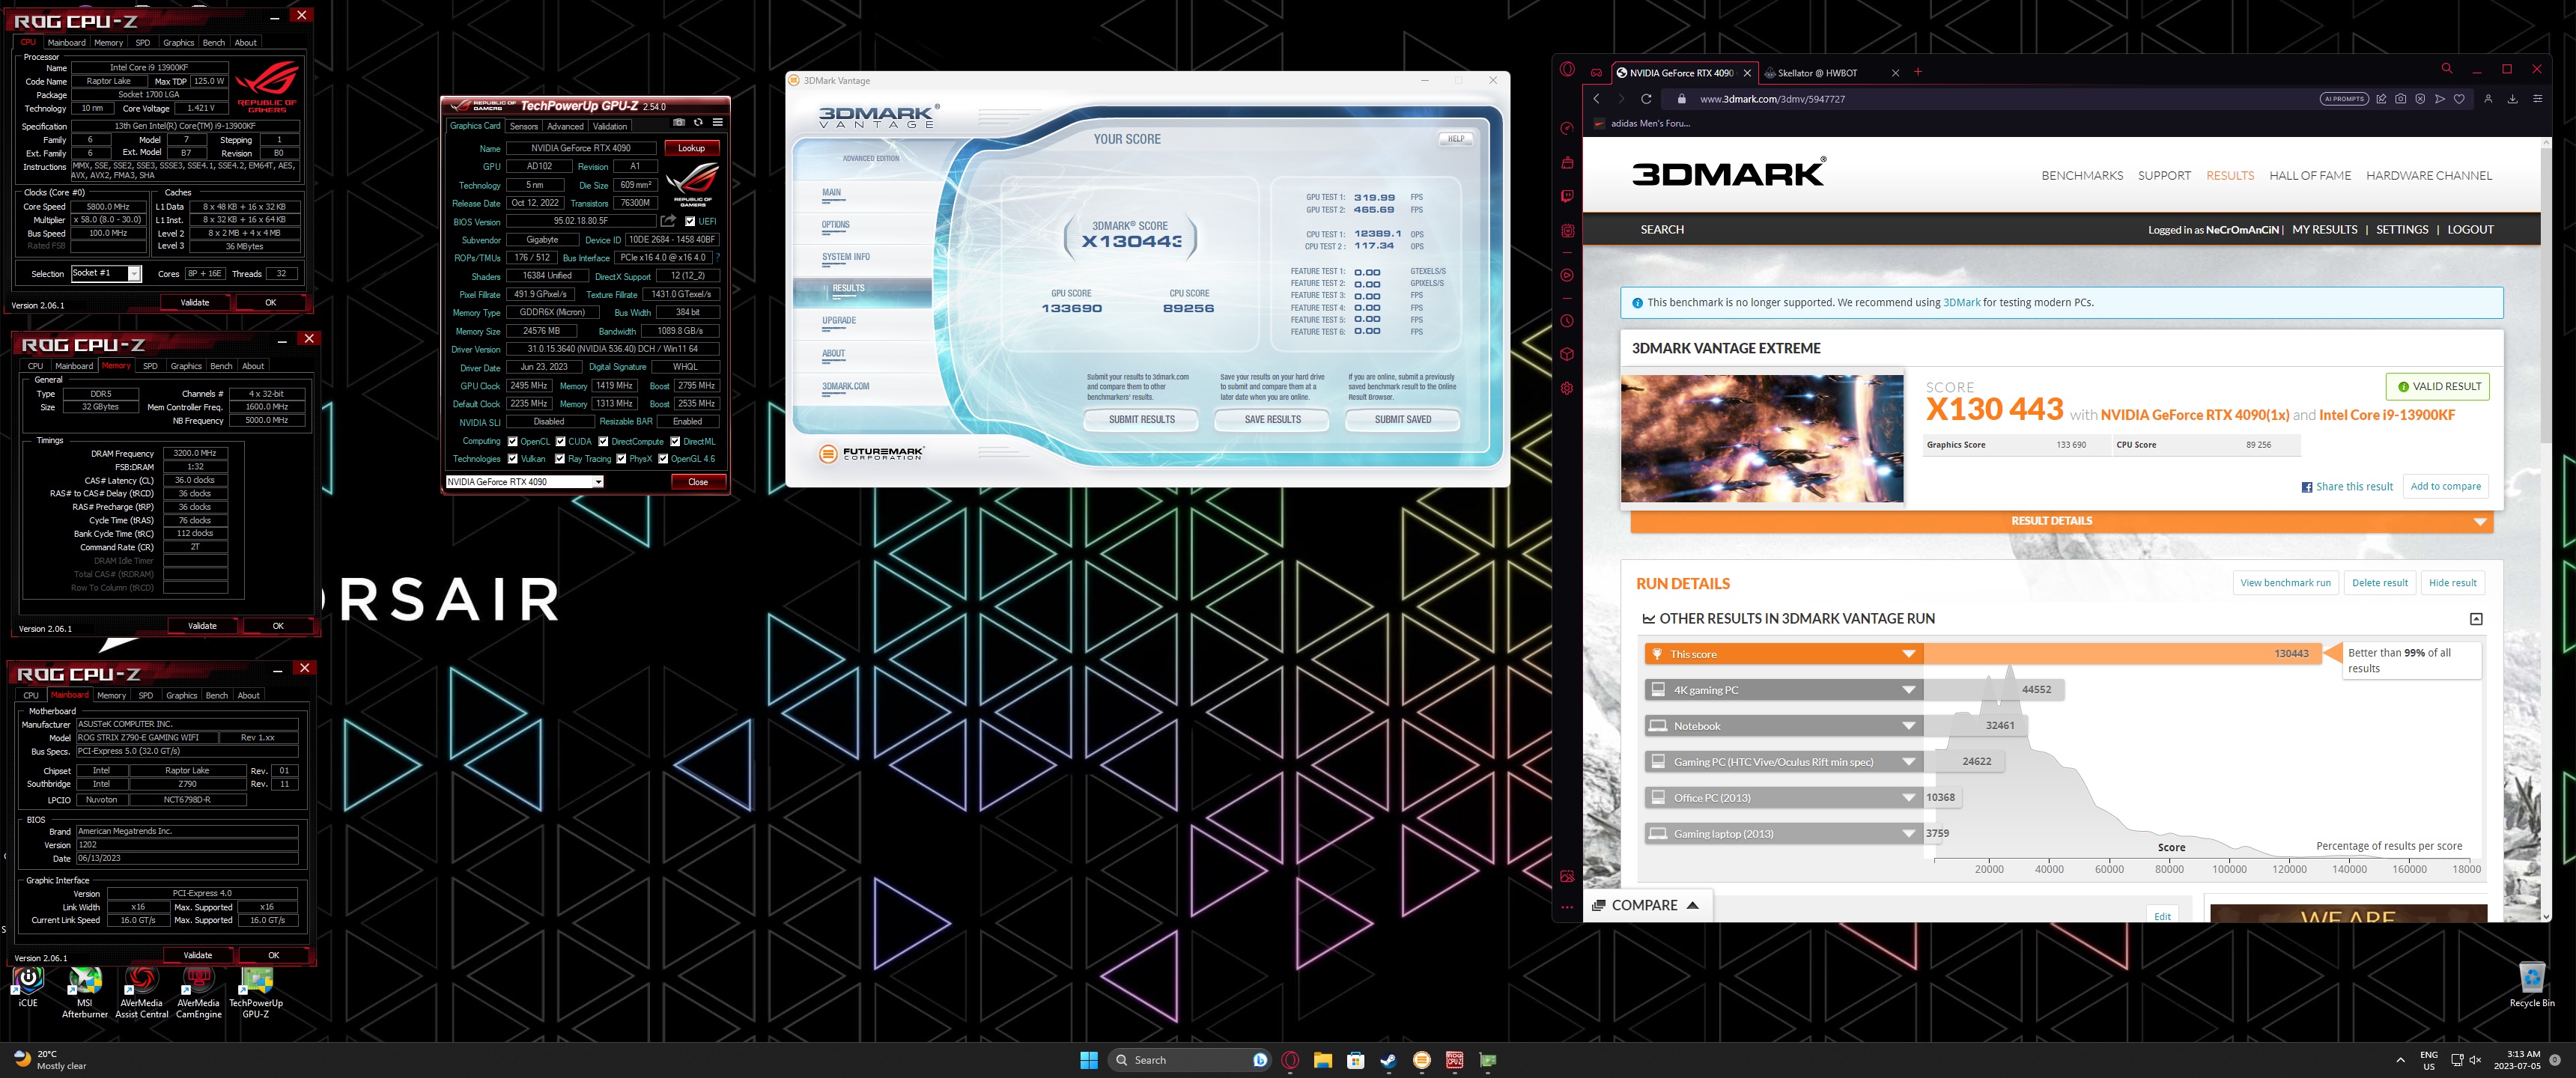Image resolution: width=2576 pixels, height=1078 pixels.
Task: Click the GPU-Z BIOS share/export icon
Action: tap(668, 221)
